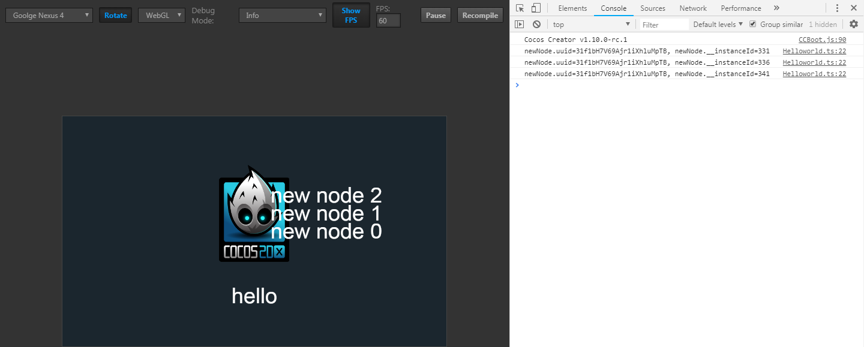Open console settings gear icon
Image resolution: width=864 pixels, height=347 pixels.
(854, 24)
